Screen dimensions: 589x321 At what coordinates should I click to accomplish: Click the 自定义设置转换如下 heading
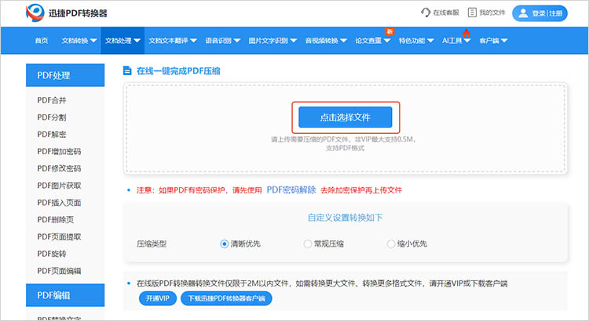pyautogui.click(x=346, y=218)
